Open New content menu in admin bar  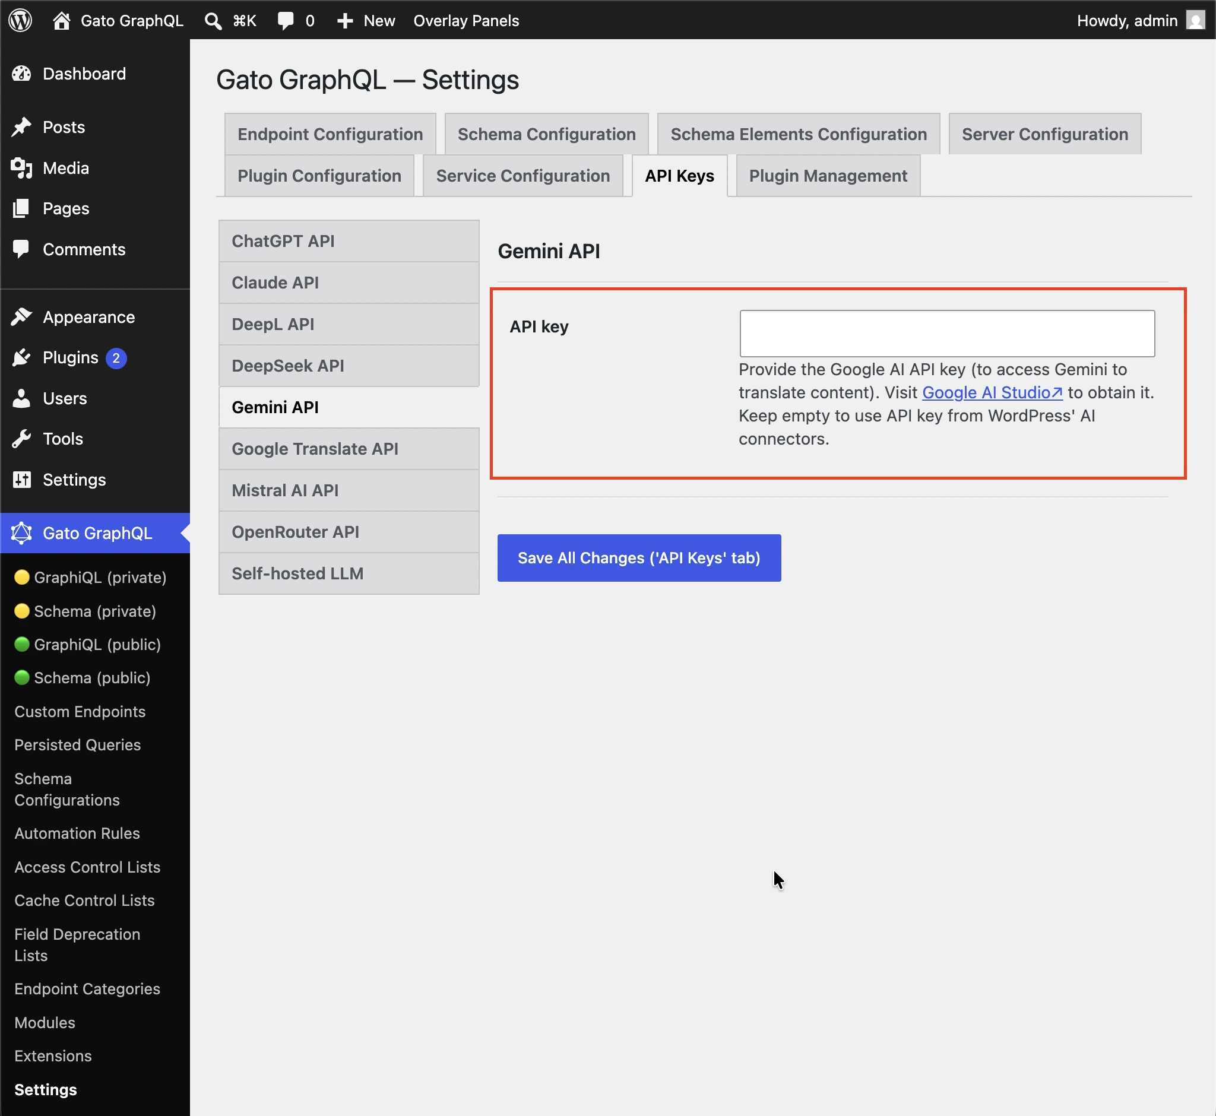(x=366, y=21)
